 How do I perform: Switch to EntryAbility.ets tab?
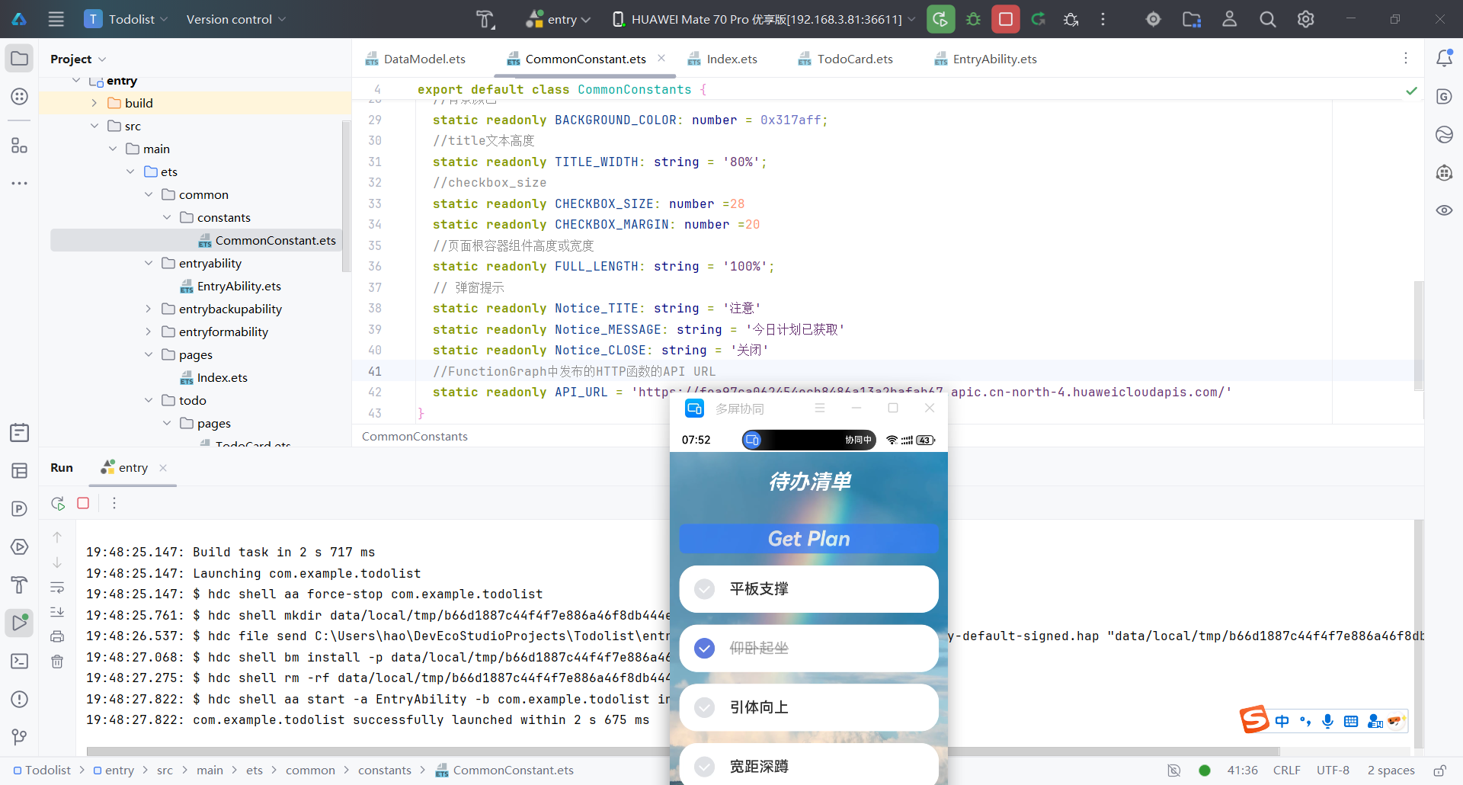pyautogui.click(x=985, y=59)
